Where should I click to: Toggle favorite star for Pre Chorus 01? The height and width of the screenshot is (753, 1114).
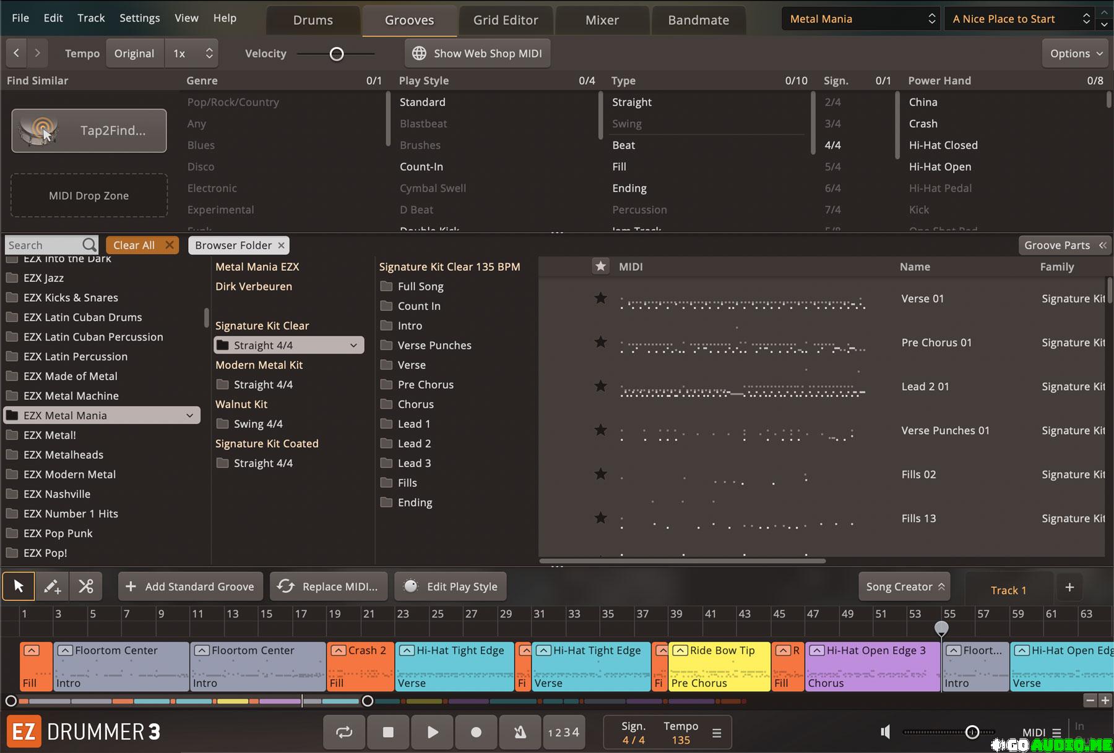(600, 342)
